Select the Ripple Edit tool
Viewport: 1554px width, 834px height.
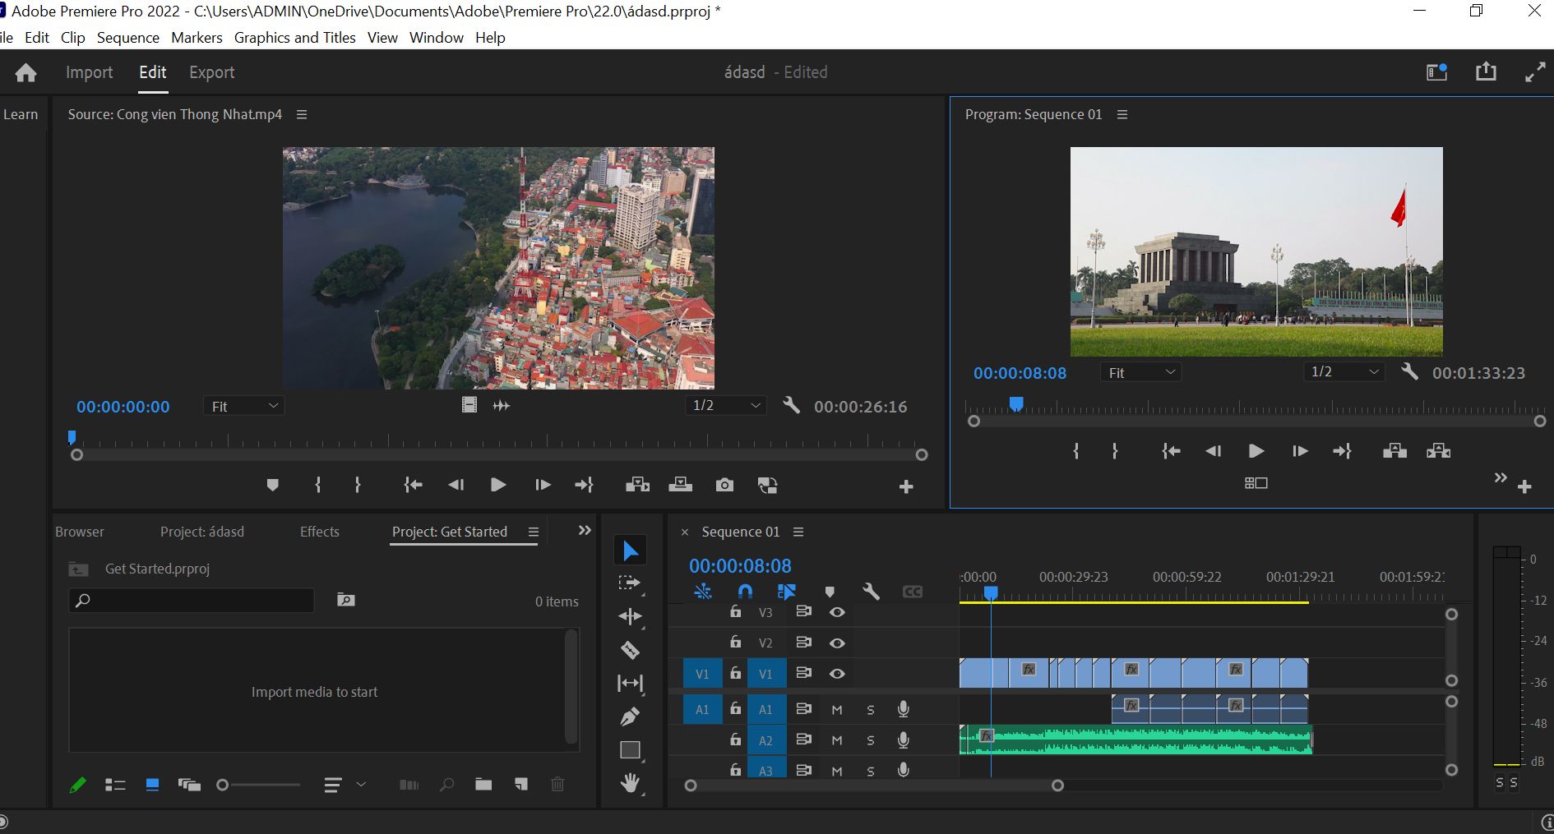pyautogui.click(x=630, y=616)
